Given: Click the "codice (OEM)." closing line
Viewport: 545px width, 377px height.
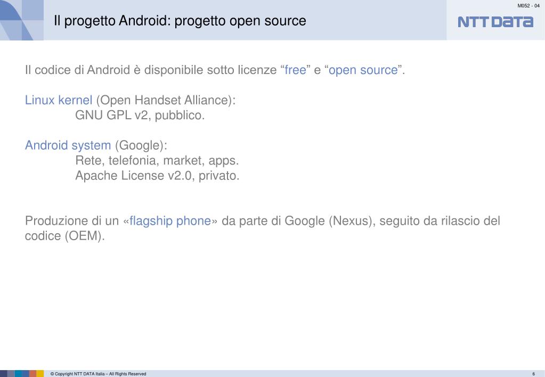Looking at the screenshot, I should click(x=64, y=236).
